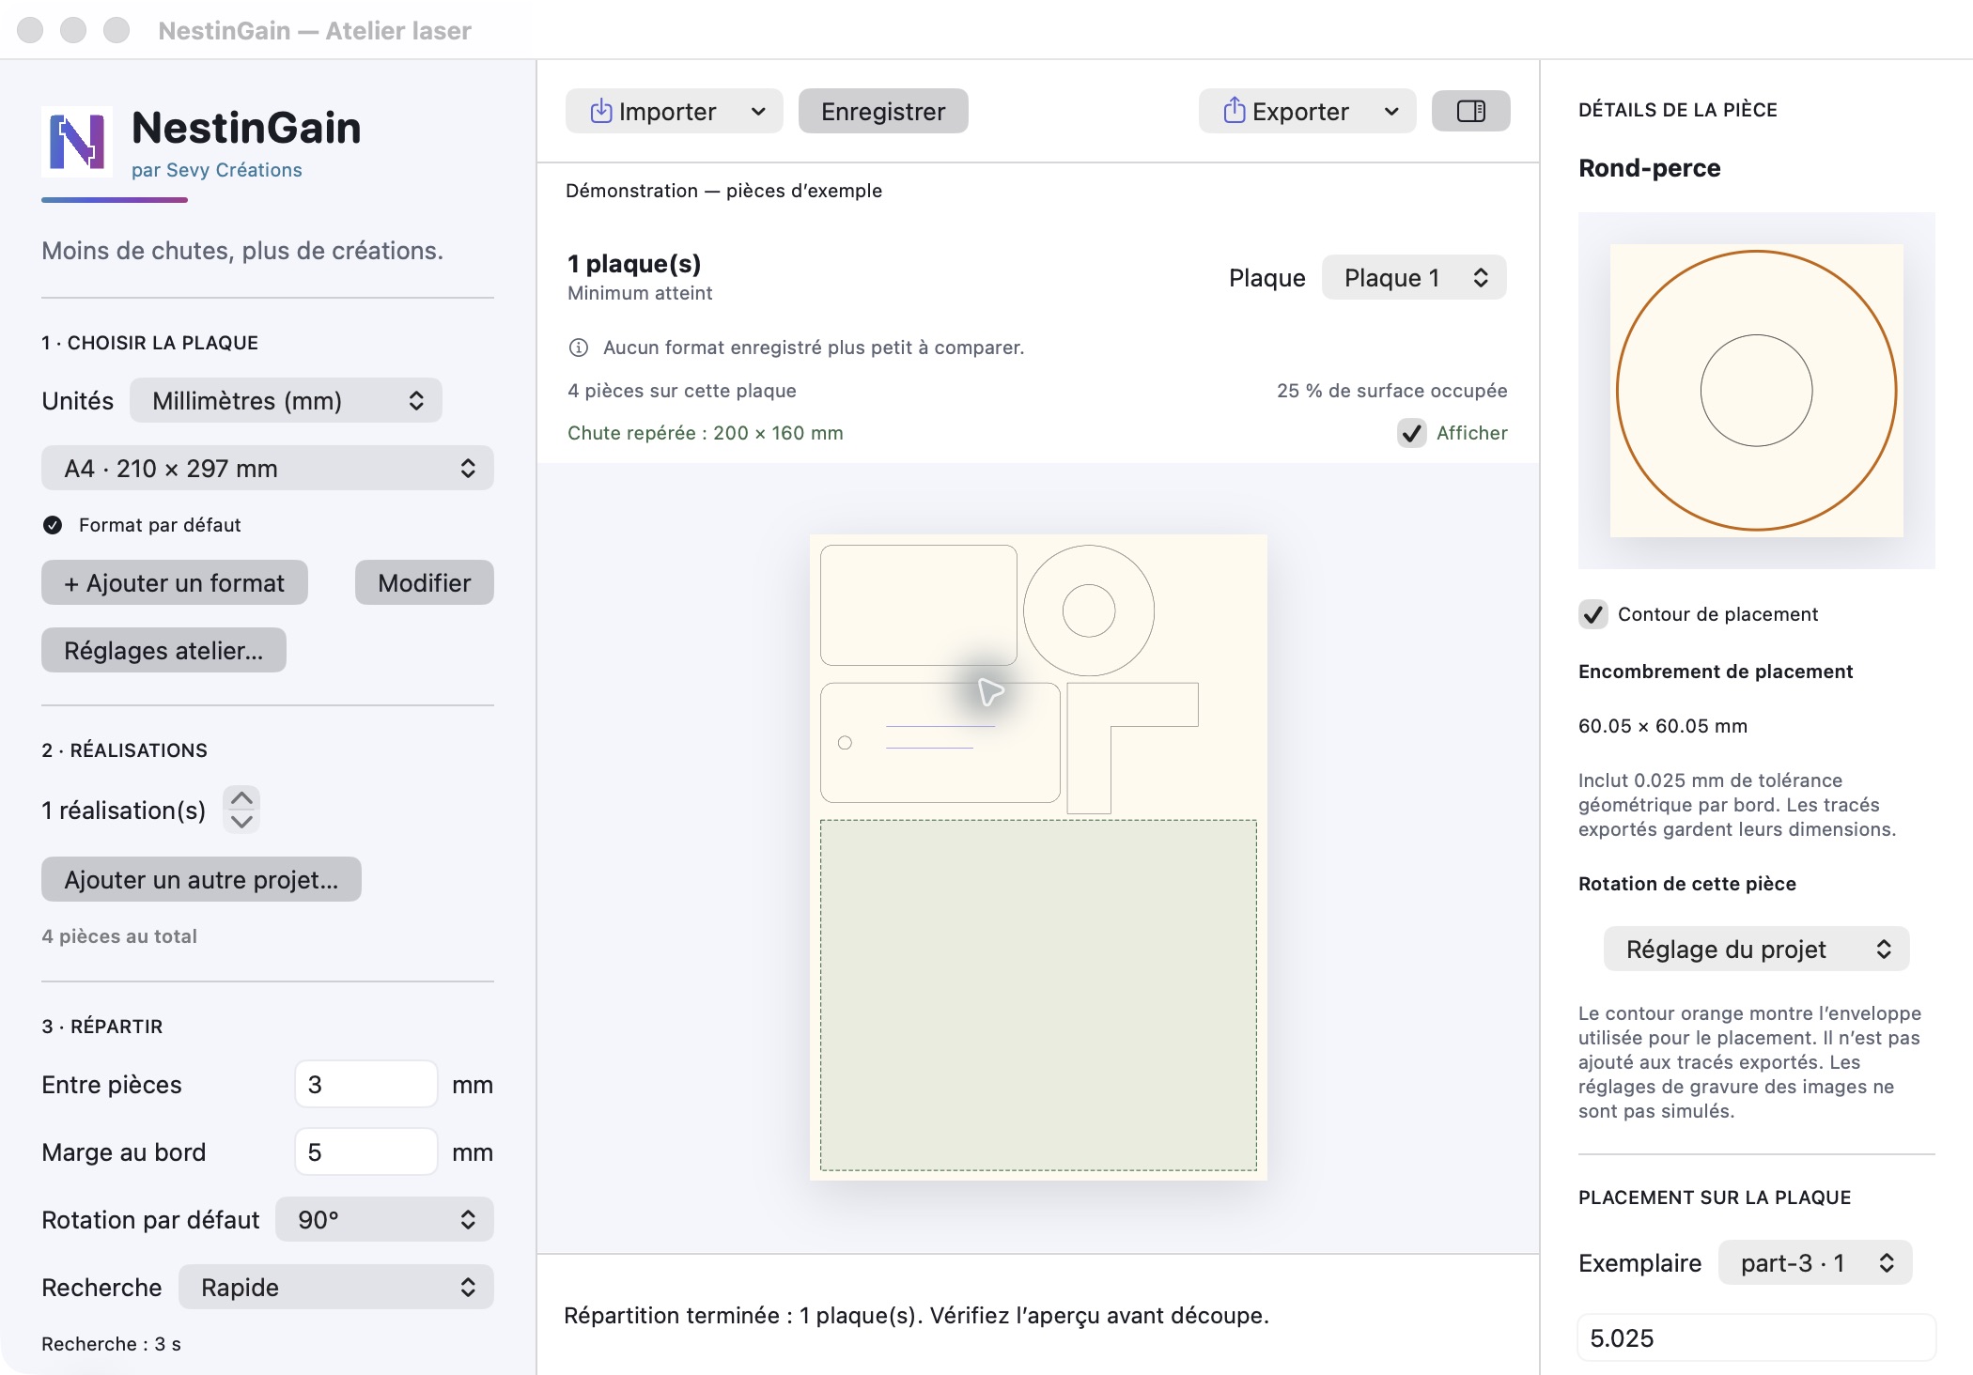Click the Format par défaut checkmark icon

click(x=53, y=525)
